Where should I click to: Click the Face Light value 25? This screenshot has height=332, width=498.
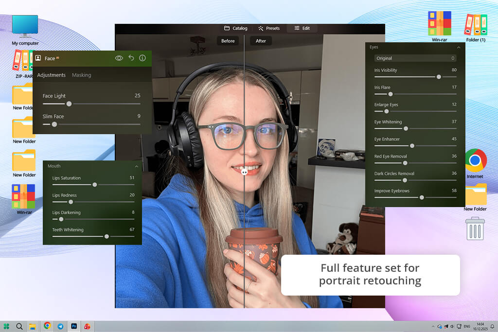(x=137, y=96)
